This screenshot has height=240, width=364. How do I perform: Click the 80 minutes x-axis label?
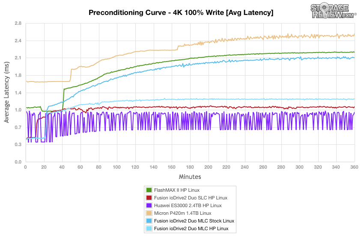98,167
